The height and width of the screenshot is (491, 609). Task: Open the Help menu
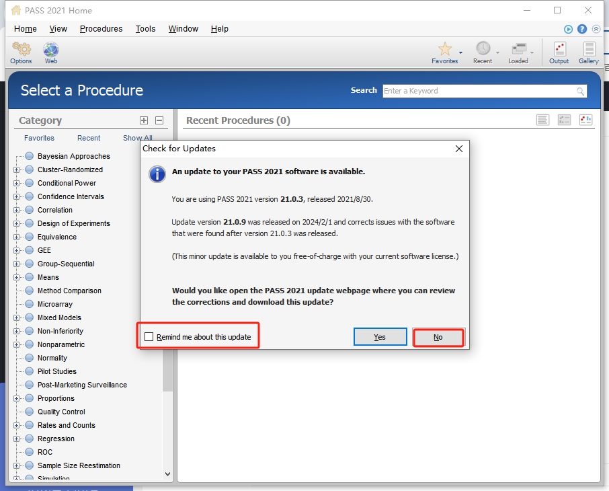tap(219, 29)
